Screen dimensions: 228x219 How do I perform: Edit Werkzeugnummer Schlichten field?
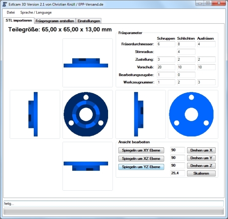point(186,82)
